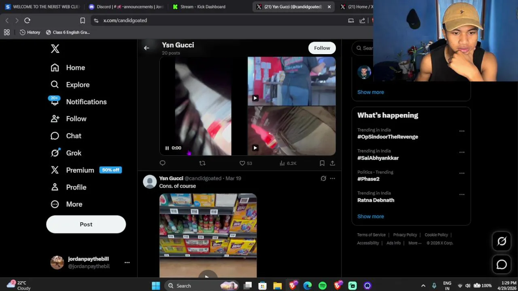
Task: Open the floating Grok button
Action: coord(502,241)
